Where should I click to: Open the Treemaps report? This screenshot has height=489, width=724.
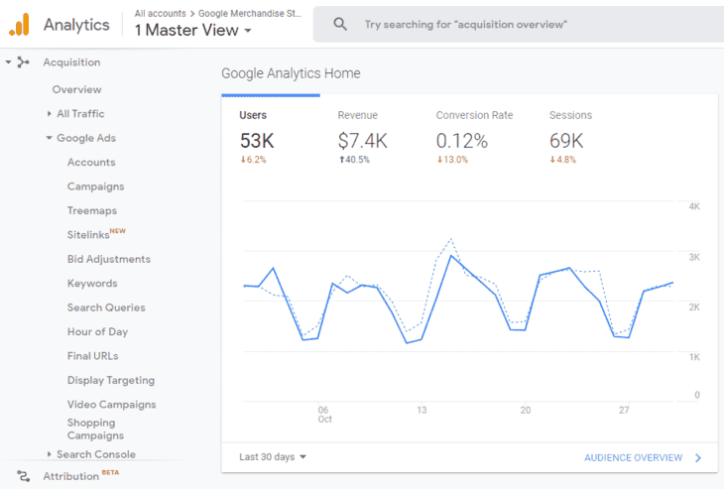[x=92, y=210]
